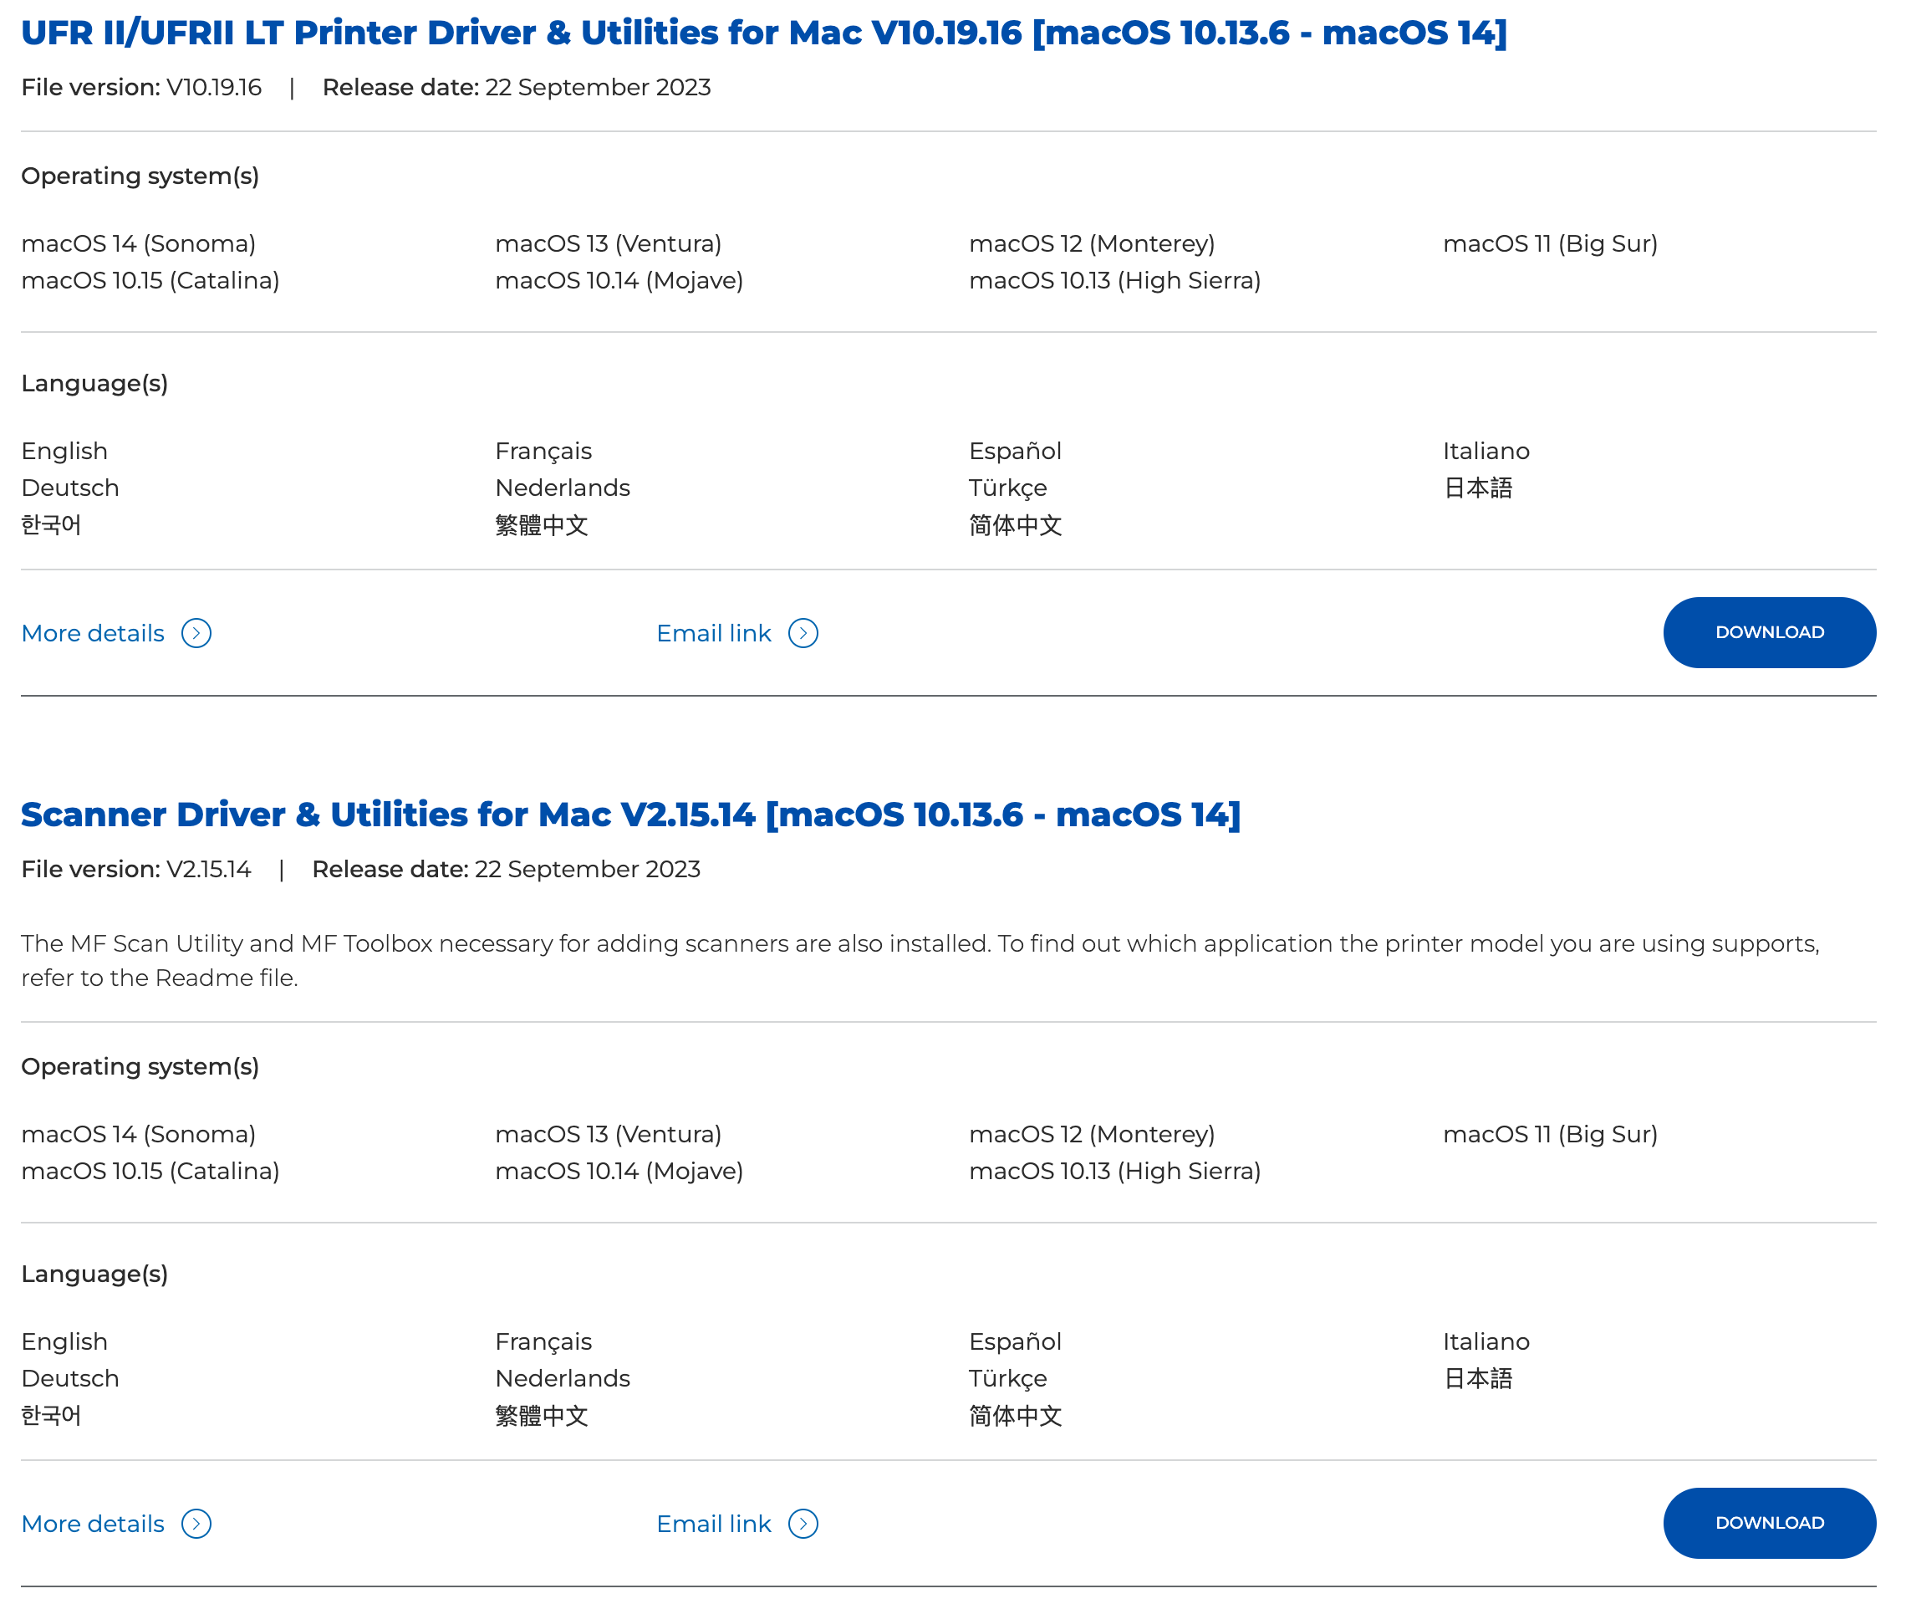Viewport: 1906px width, 1609px height.
Task: Open the Scanner Driver & Utilities title link
Action: click(630, 815)
